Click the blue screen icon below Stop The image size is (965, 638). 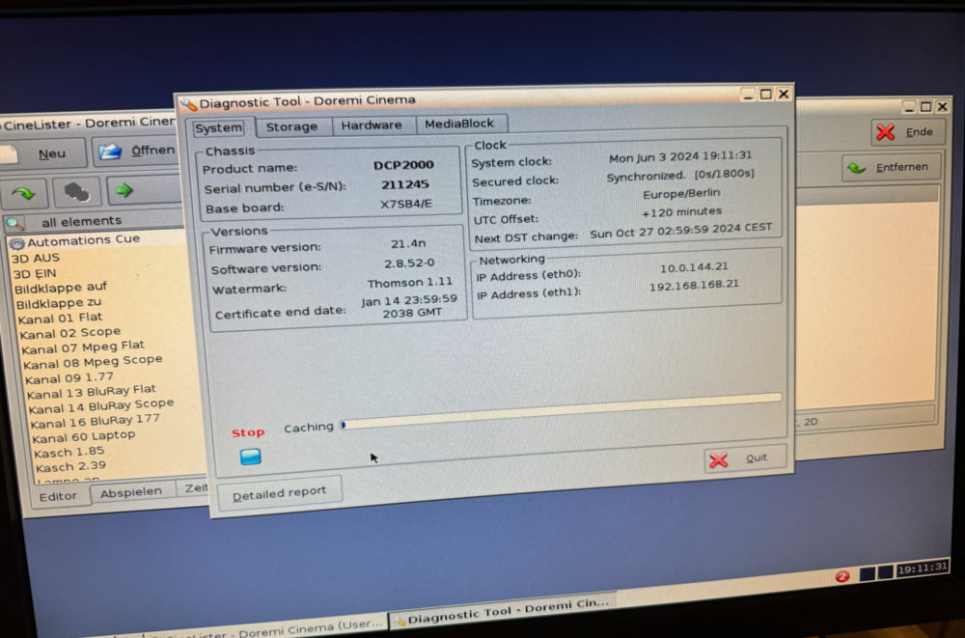(251, 457)
